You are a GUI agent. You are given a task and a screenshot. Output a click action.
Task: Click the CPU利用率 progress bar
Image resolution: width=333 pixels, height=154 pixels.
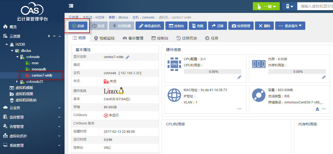[x=212, y=72]
